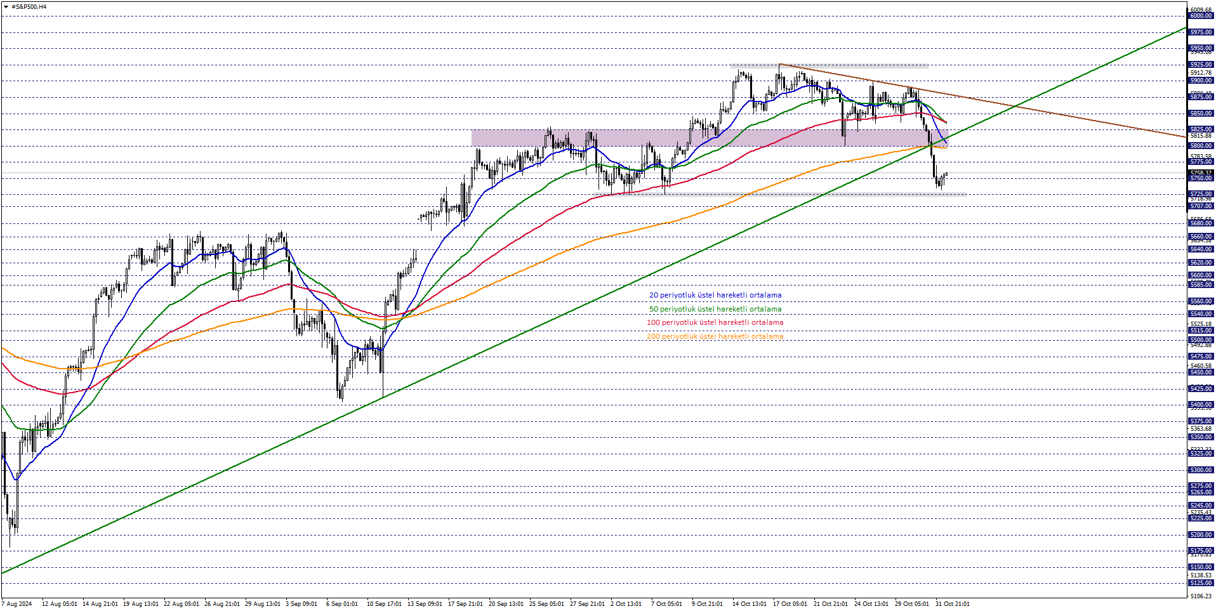Click the #S&P500,H4 chart title text

(29, 7)
